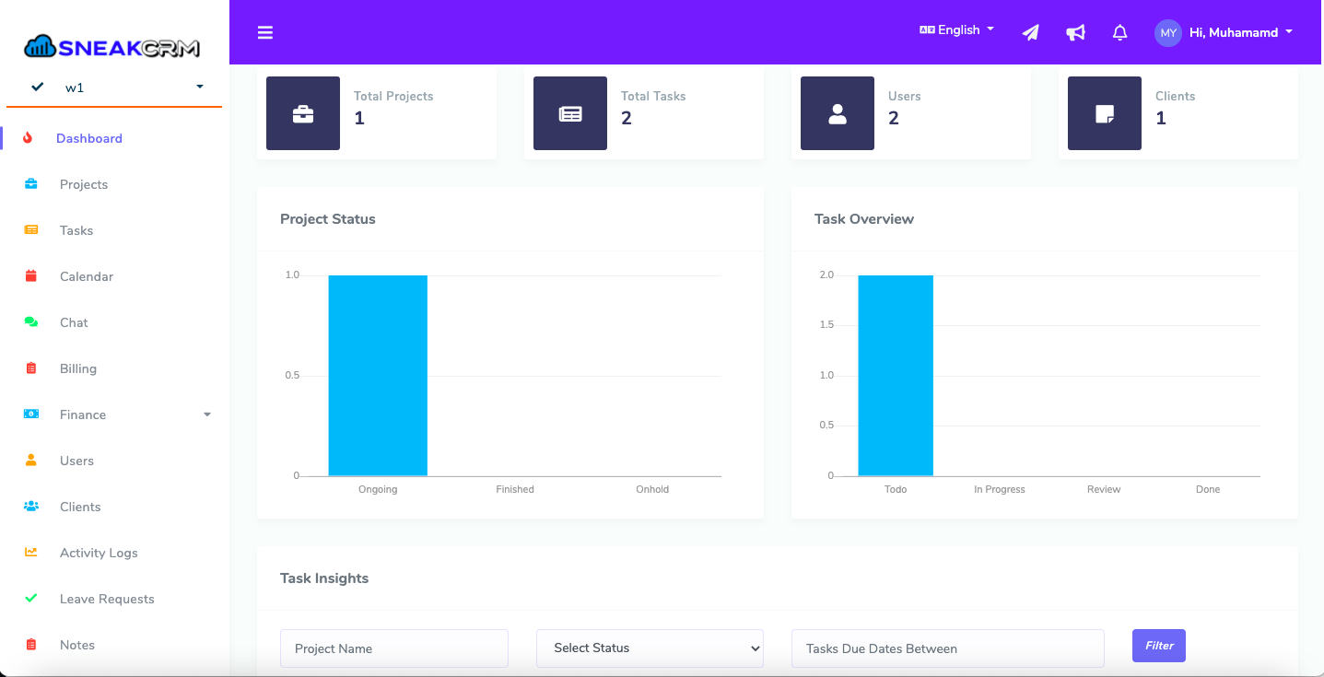Click the Total Tasks list icon

click(570, 113)
